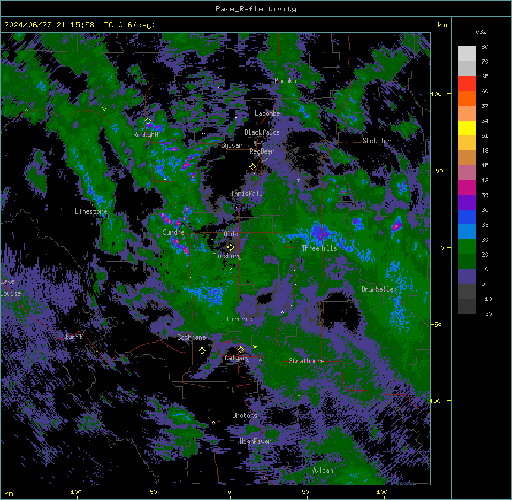
Task: Click the yellow diamond marker above Calgary
Action: [x=241, y=350]
